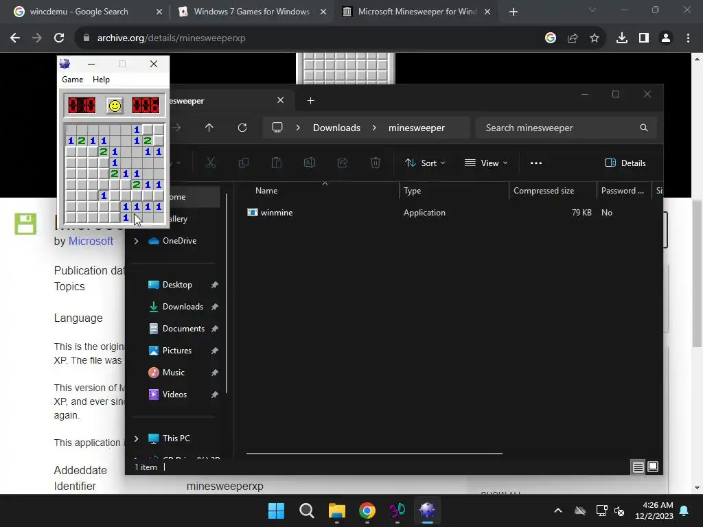This screenshot has height=527, width=703.
Task: Refresh the File Explorer folder view
Action: pyautogui.click(x=242, y=128)
